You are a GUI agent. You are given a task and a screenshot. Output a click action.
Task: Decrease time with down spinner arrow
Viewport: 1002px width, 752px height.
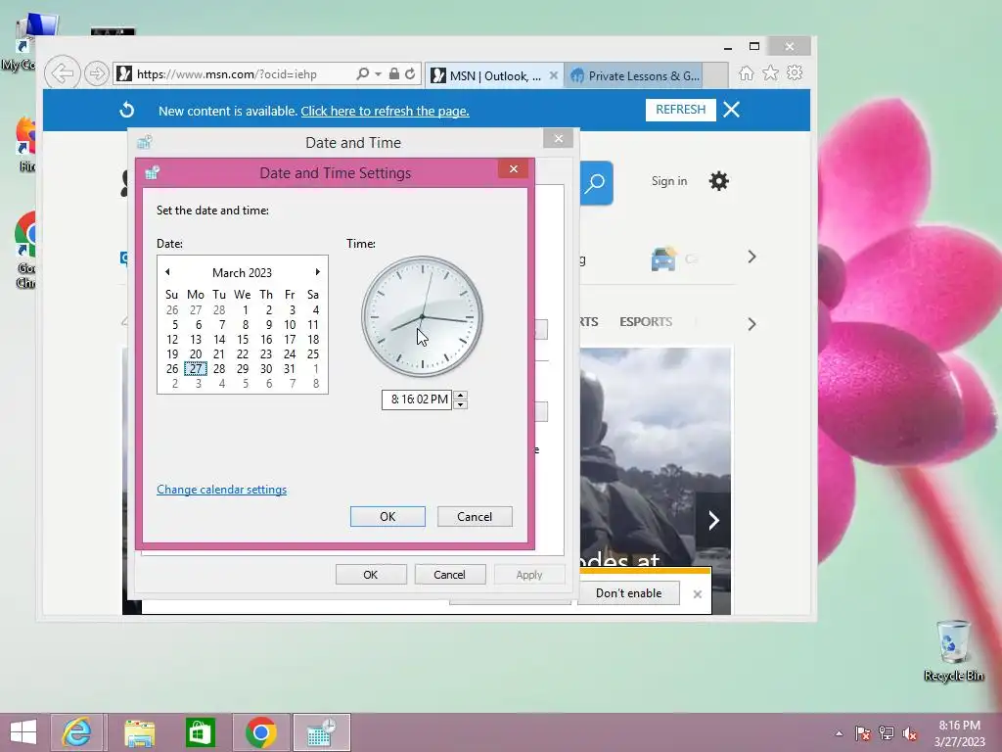coord(460,404)
